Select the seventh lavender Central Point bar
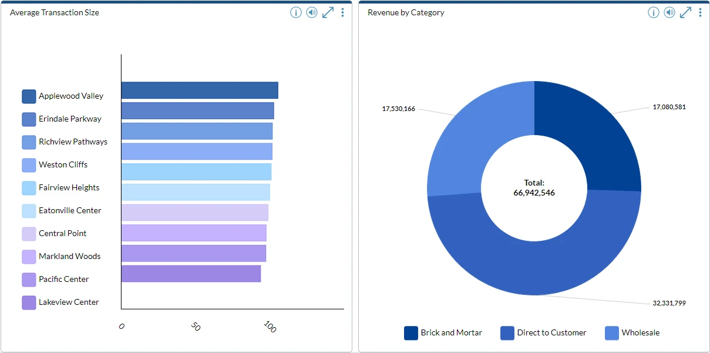This screenshot has width=710, height=353. click(195, 213)
